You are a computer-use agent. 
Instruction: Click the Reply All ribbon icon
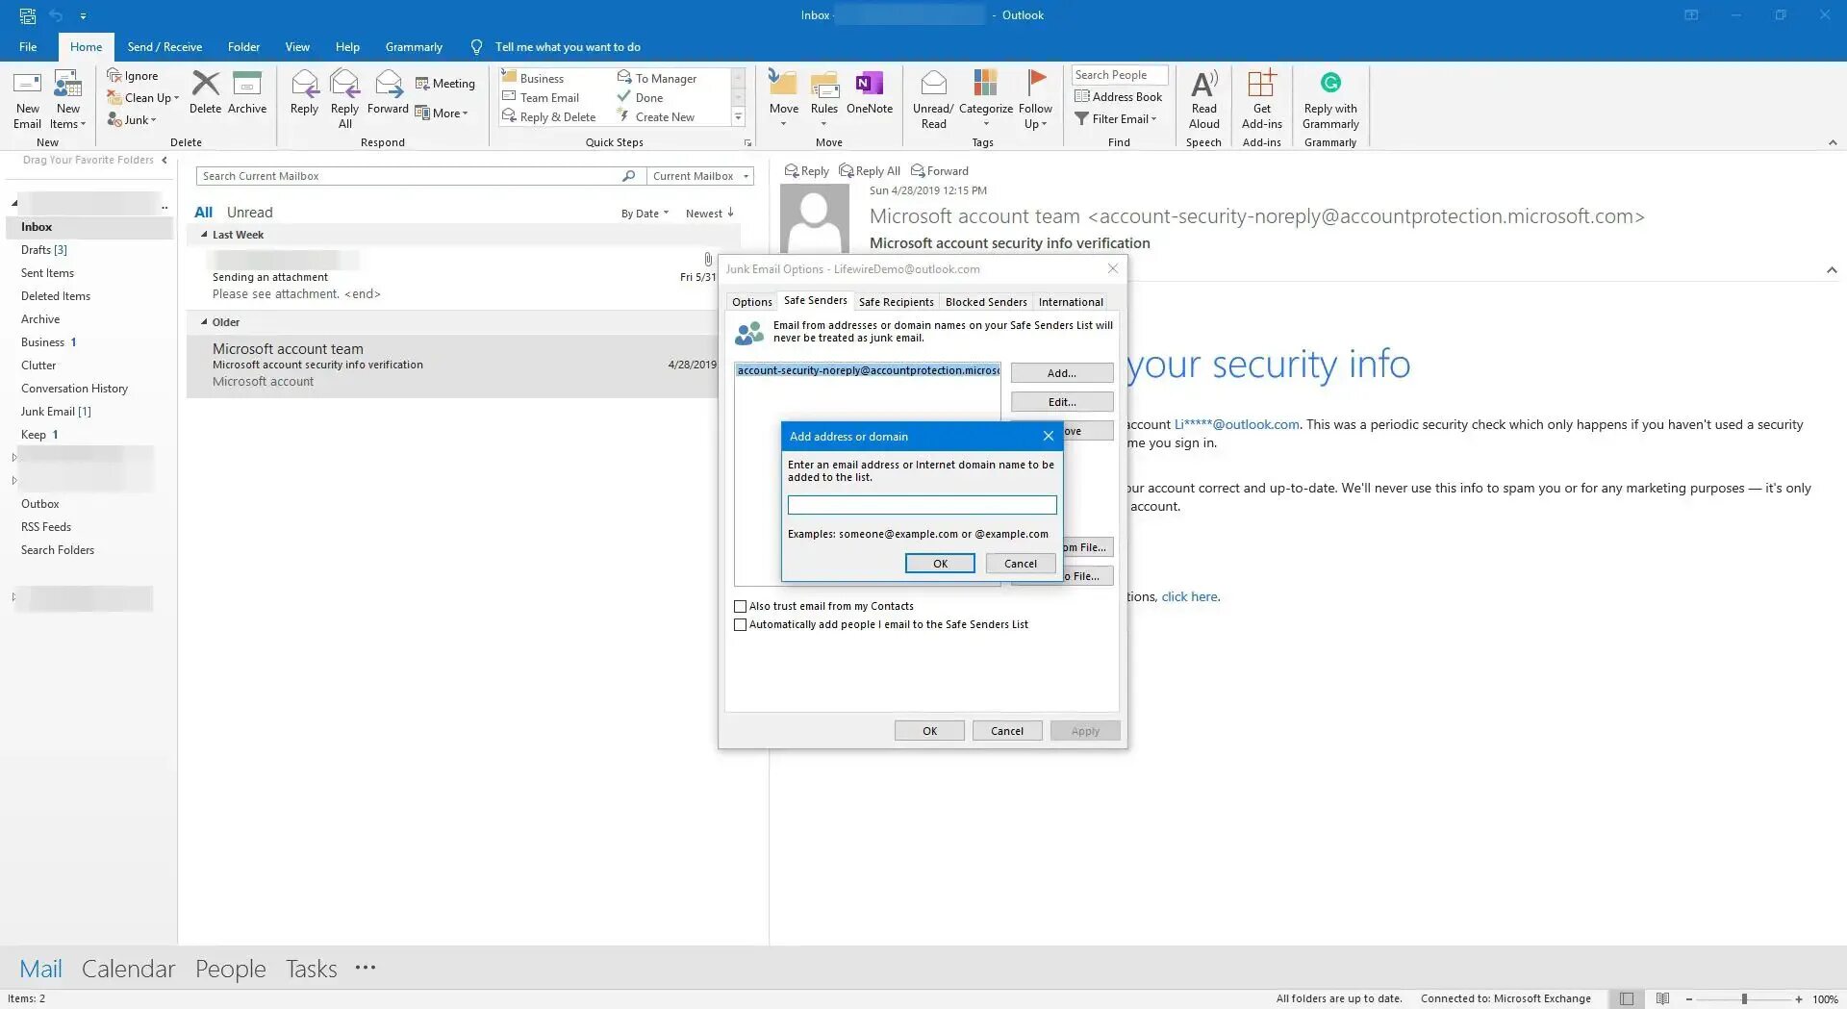[344, 84]
